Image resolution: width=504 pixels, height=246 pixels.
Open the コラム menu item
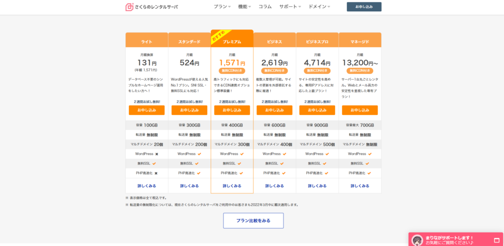pyautogui.click(x=265, y=7)
